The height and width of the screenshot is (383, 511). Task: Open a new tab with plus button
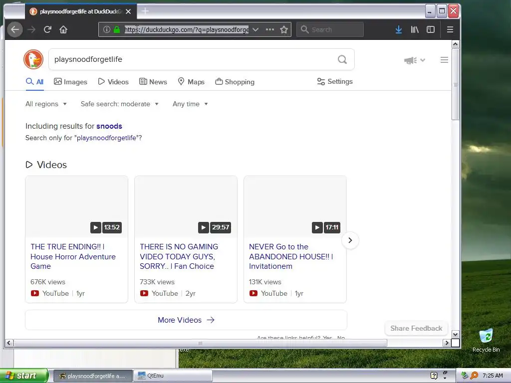point(145,11)
